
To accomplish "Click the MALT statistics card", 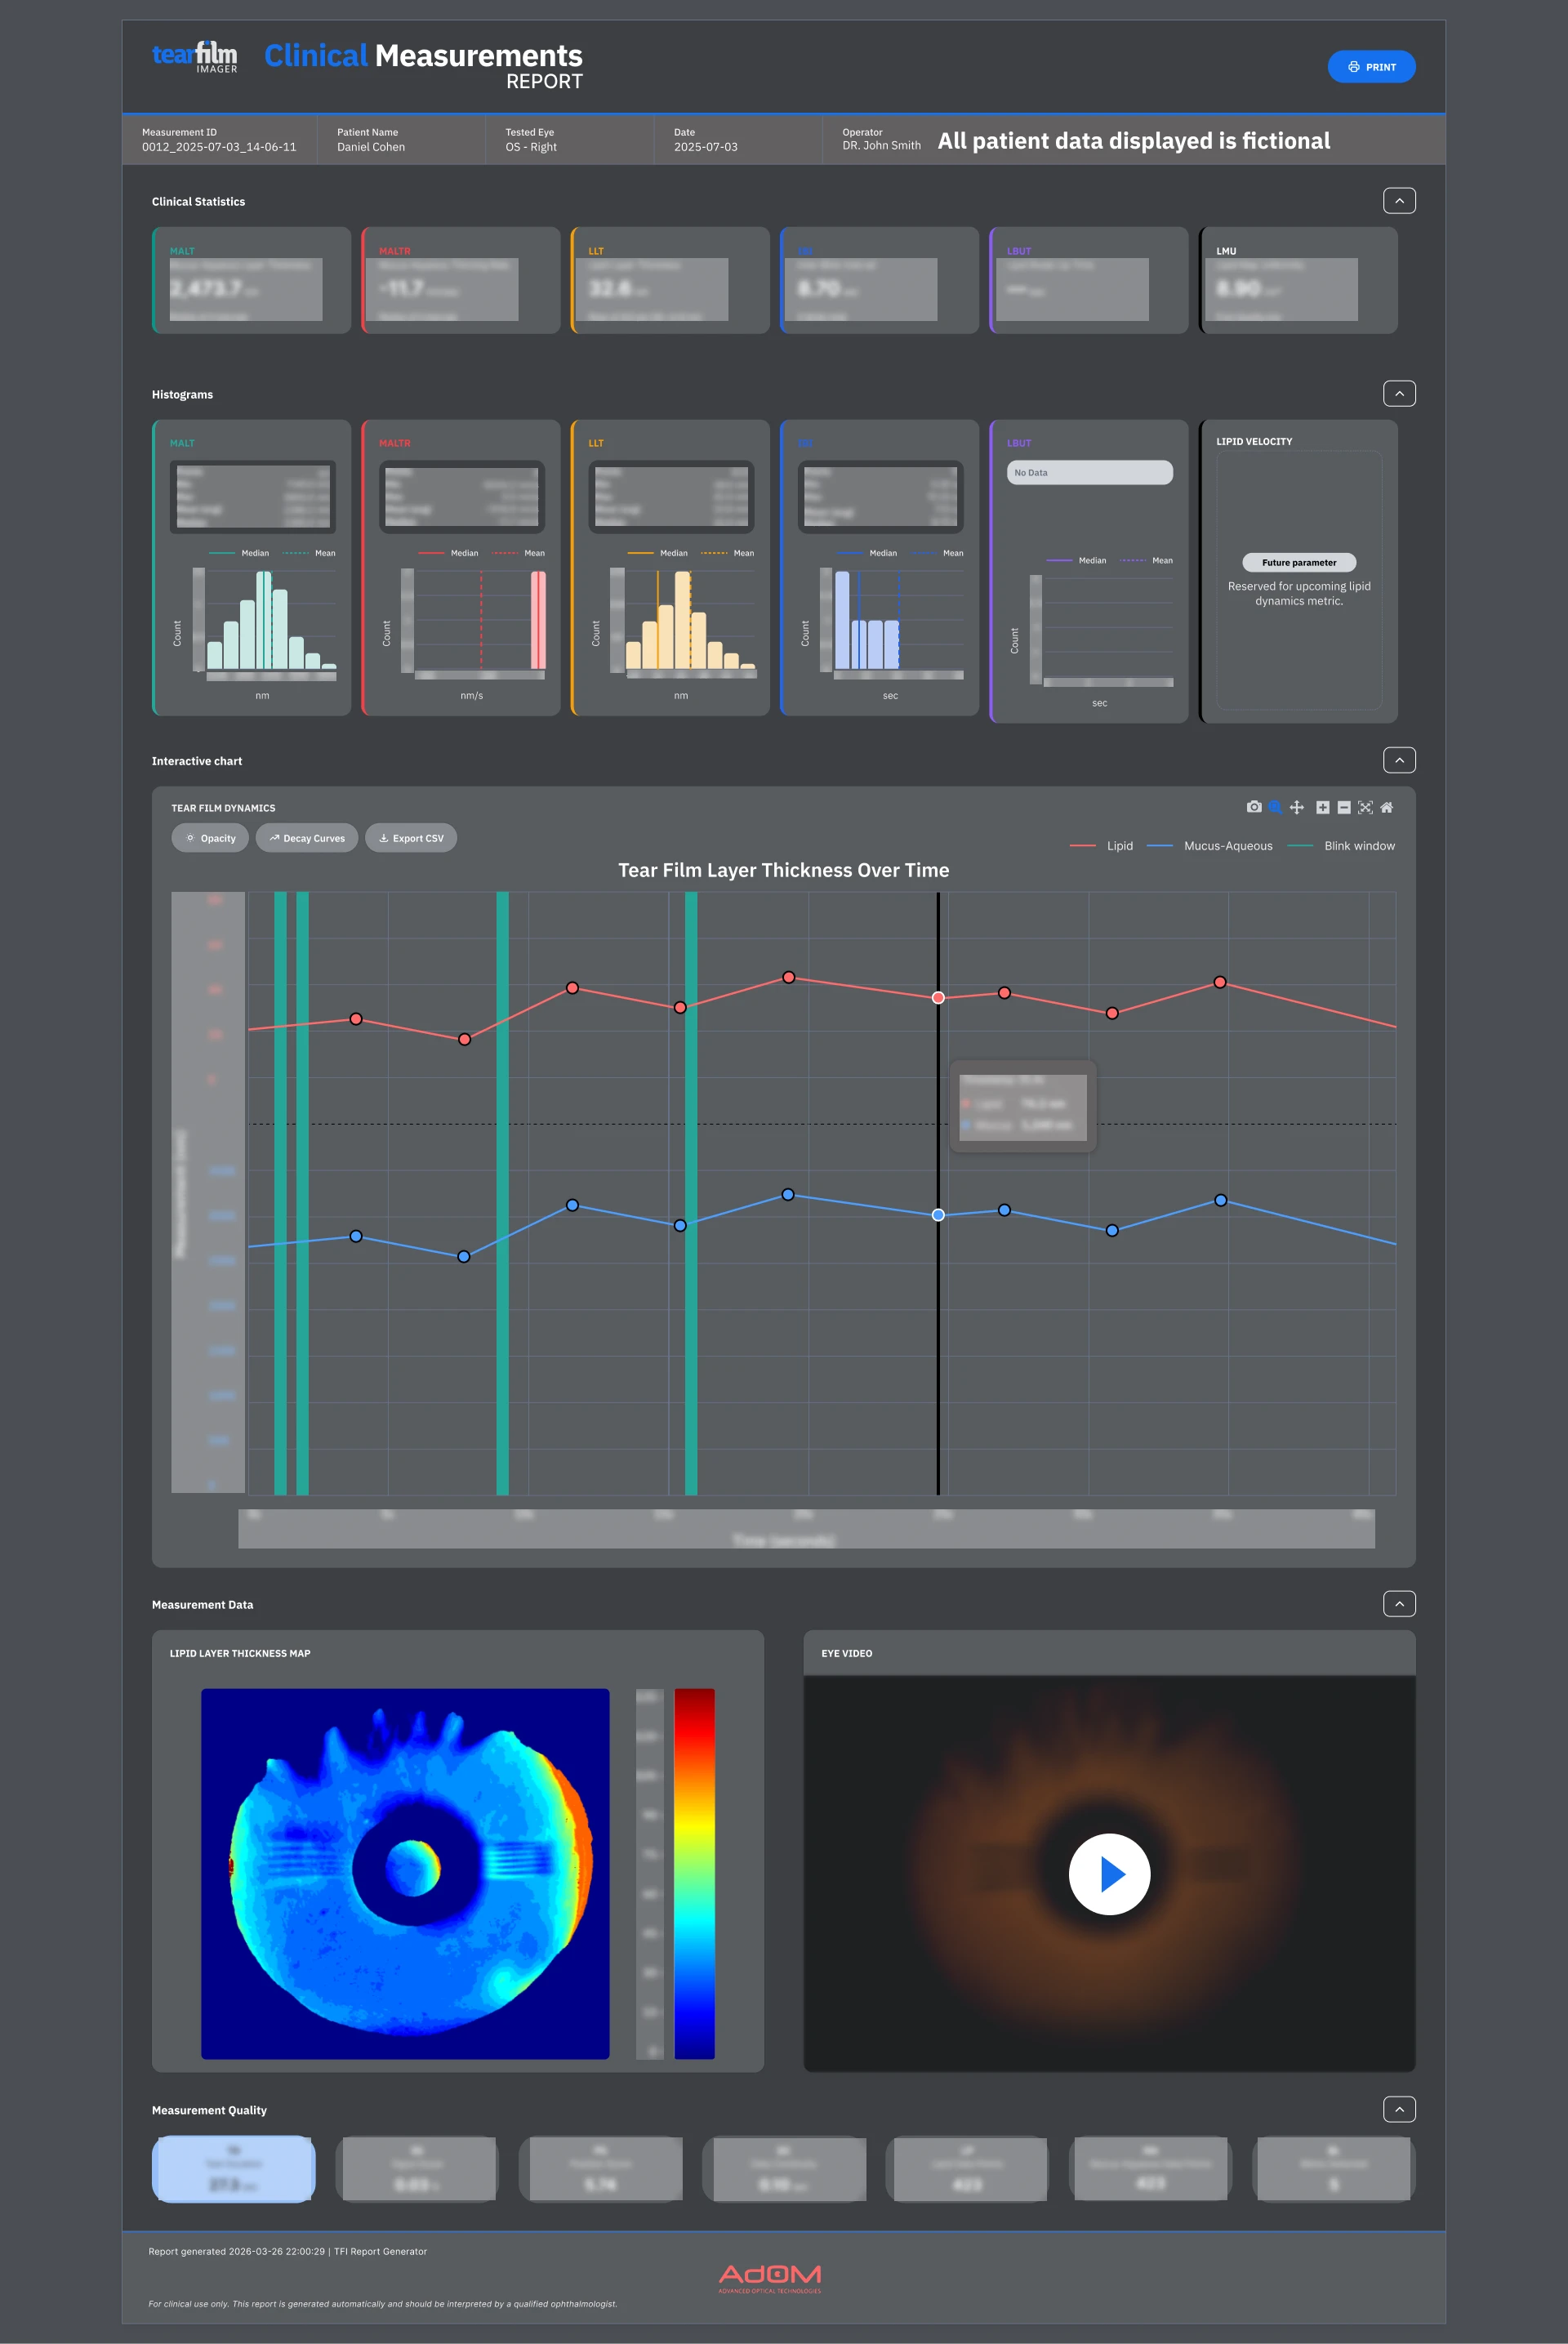I will (251, 280).
